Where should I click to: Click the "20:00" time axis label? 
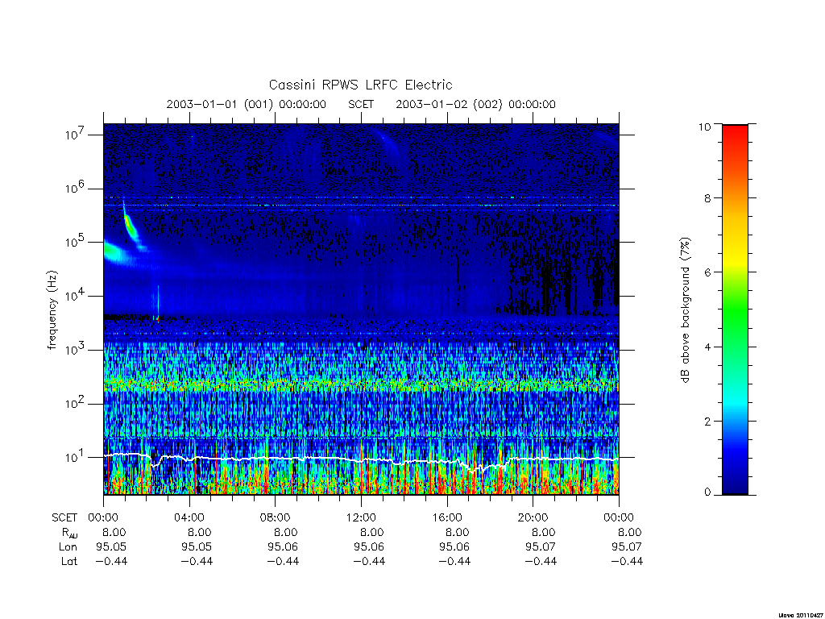pos(533,518)
